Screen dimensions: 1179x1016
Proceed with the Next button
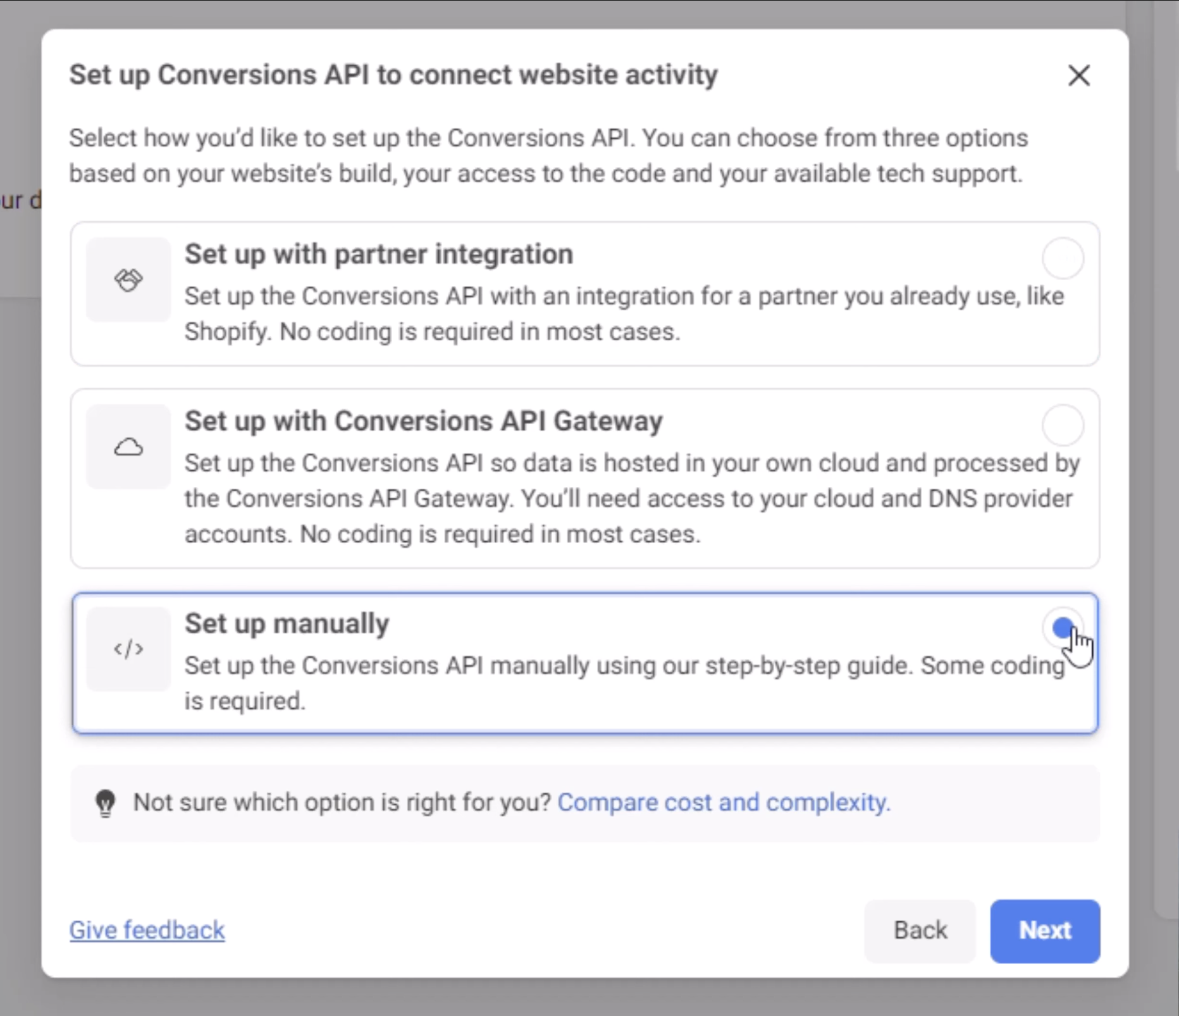click(x=1045, y=931)
